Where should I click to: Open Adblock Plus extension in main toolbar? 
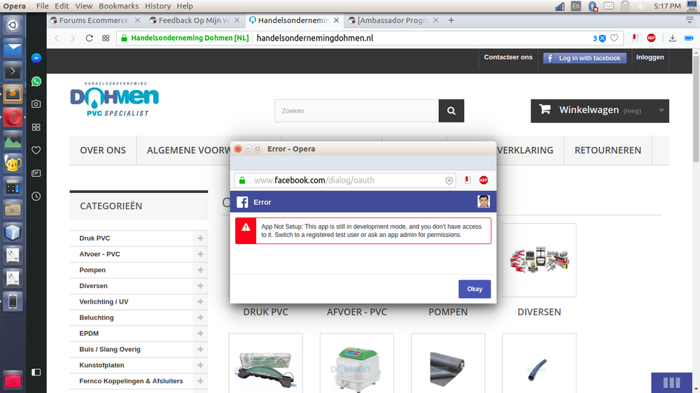[651, 38]
